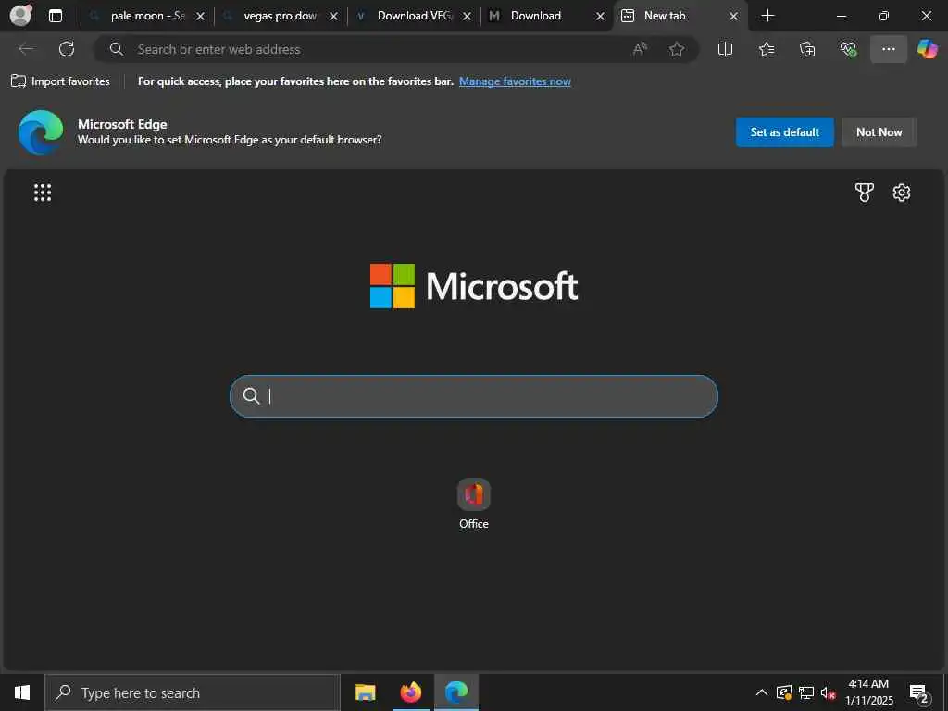Image resolution: width=948 pixels, height=711 pixels.
Task: Click the taskbar 'Type here to search' box
Action: (193, 692)
